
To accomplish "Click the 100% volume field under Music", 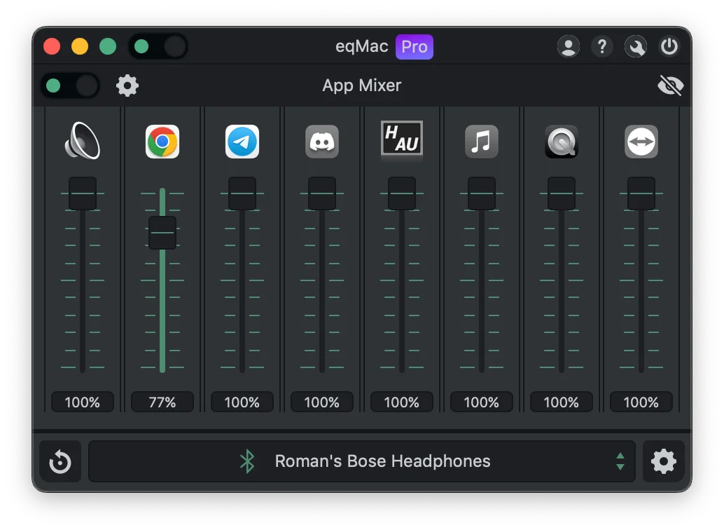I will tap(482, 402).
